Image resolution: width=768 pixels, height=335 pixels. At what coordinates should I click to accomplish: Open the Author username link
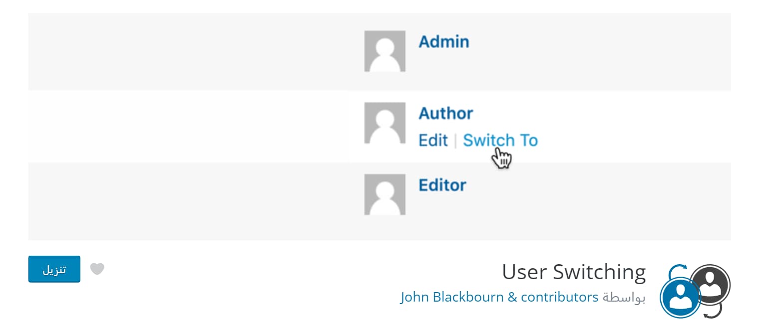[445, 114]
